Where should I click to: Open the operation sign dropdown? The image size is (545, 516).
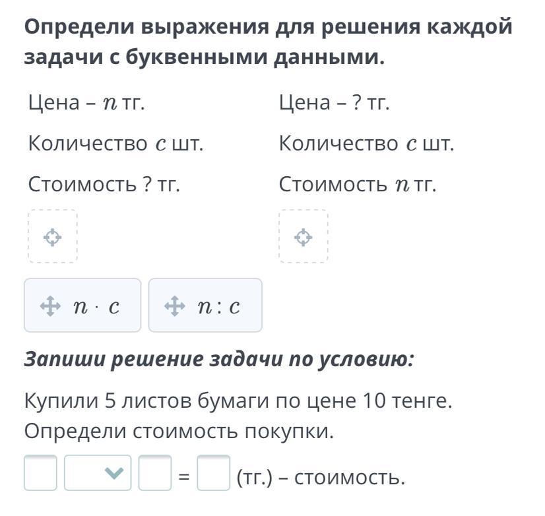[x=98, y=473]
